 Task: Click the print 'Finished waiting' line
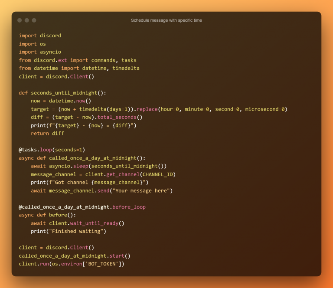pyautogui.click(x=69, y=231)
